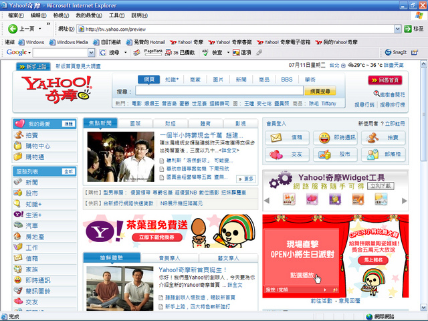The height and width of the screenshot is (321, 428).
Task: Switch to the 知識+ search tab
Action: [x=172, y=80]
